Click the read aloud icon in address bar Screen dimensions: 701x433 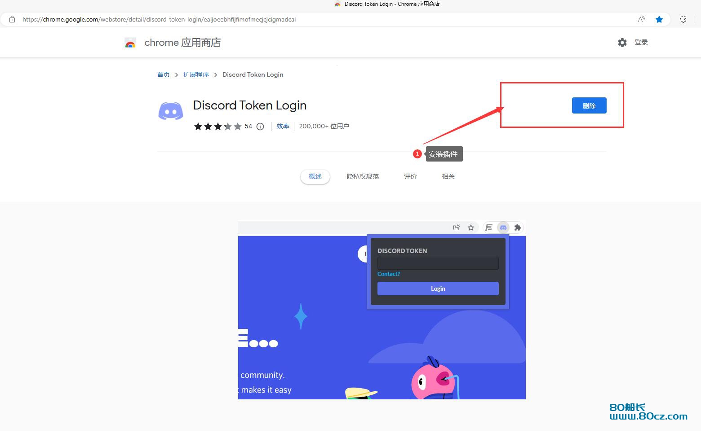click(x=641, y=19)
